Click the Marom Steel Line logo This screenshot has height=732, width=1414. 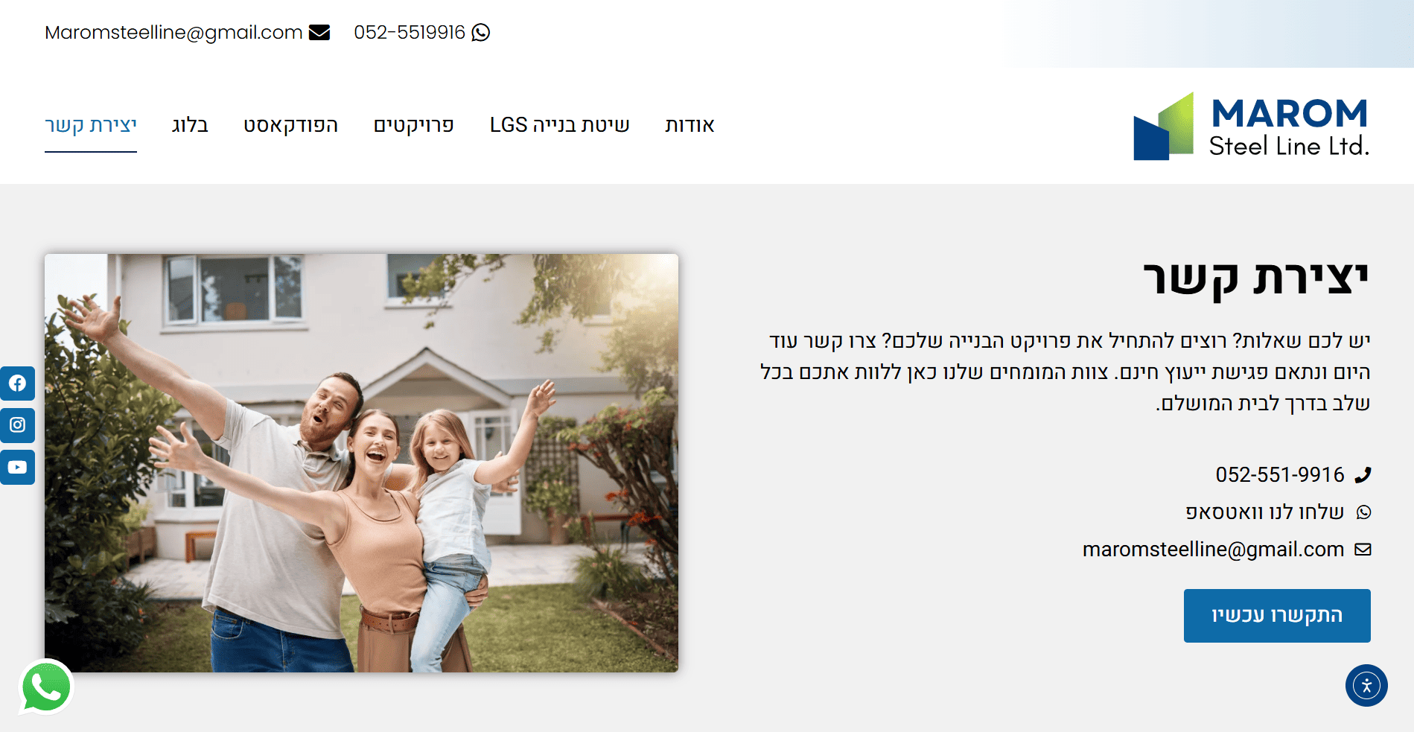click(x=1251, y=126)
